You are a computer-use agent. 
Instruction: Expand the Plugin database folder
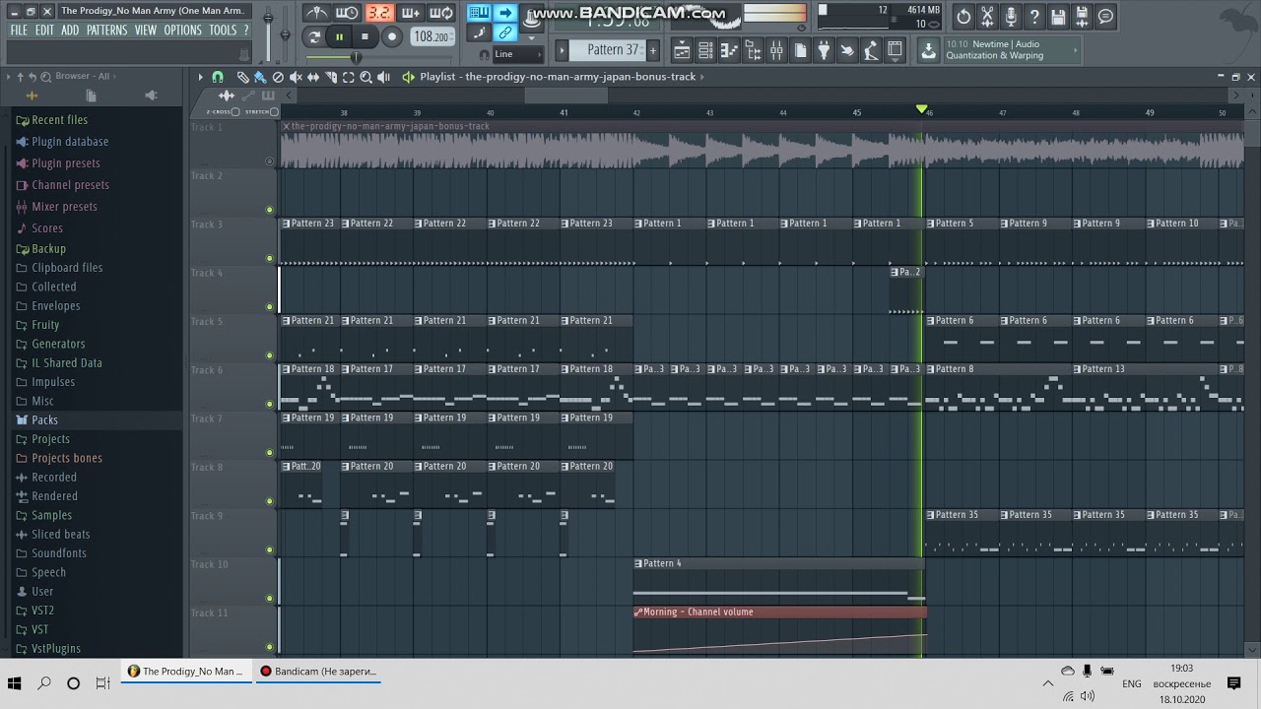pyautogui.click(x=62, y=141)
